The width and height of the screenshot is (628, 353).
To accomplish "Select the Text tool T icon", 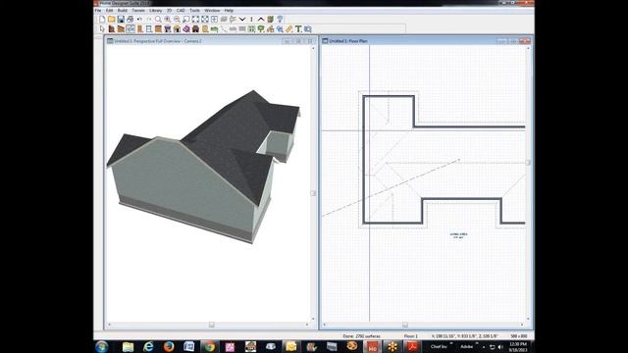I will click(x=298, y=28).
